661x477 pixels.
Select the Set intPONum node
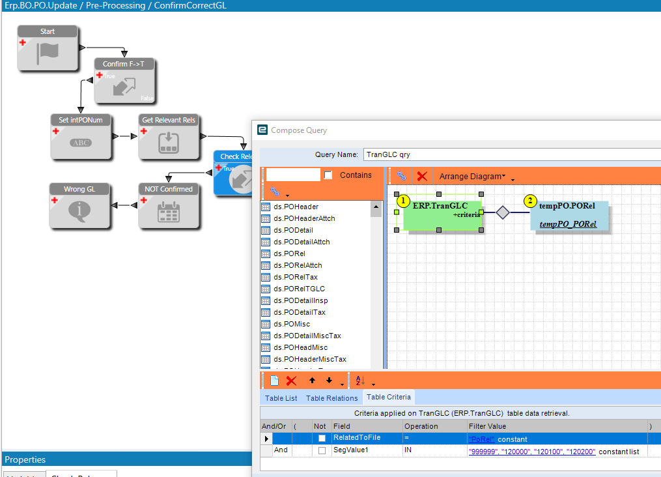pos(81,137)
